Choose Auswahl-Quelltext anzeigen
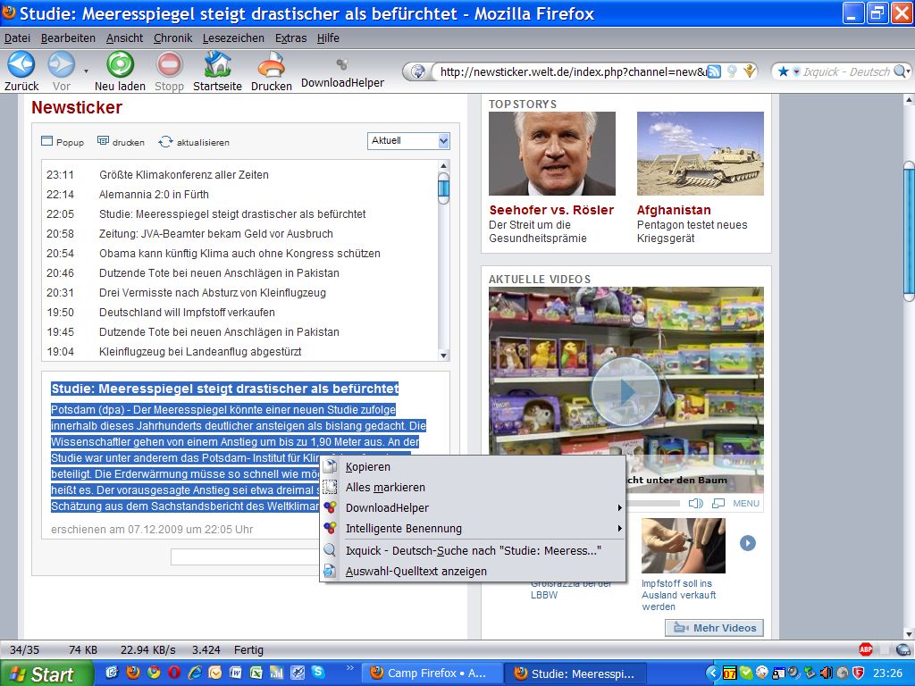 tap(473, 571)
